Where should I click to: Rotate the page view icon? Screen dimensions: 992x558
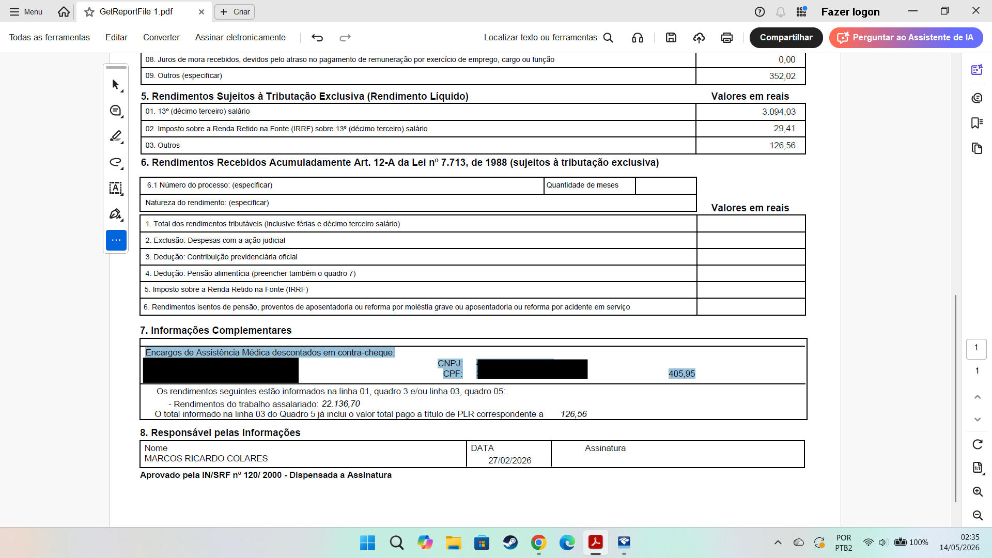[x=977, y=444]
